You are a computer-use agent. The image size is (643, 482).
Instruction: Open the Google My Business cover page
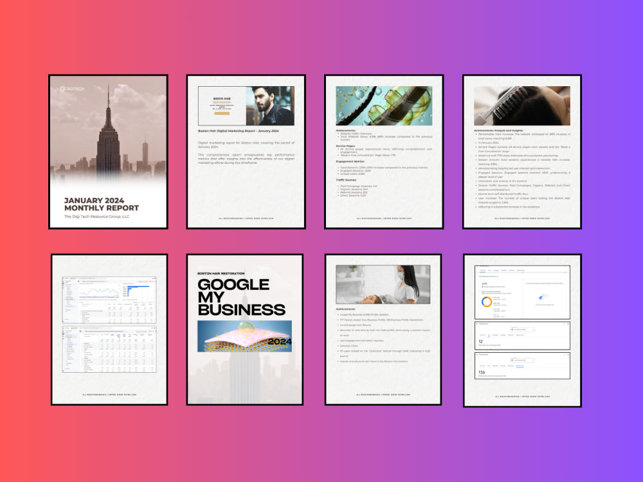coord(245,330)
